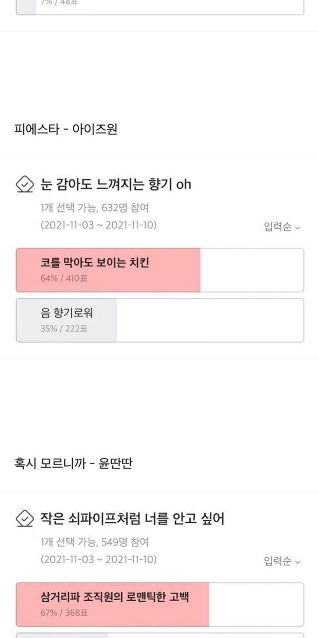Click the song heading "혹시 모르니까 - 윤딴딴"

[x=73, y=464]
